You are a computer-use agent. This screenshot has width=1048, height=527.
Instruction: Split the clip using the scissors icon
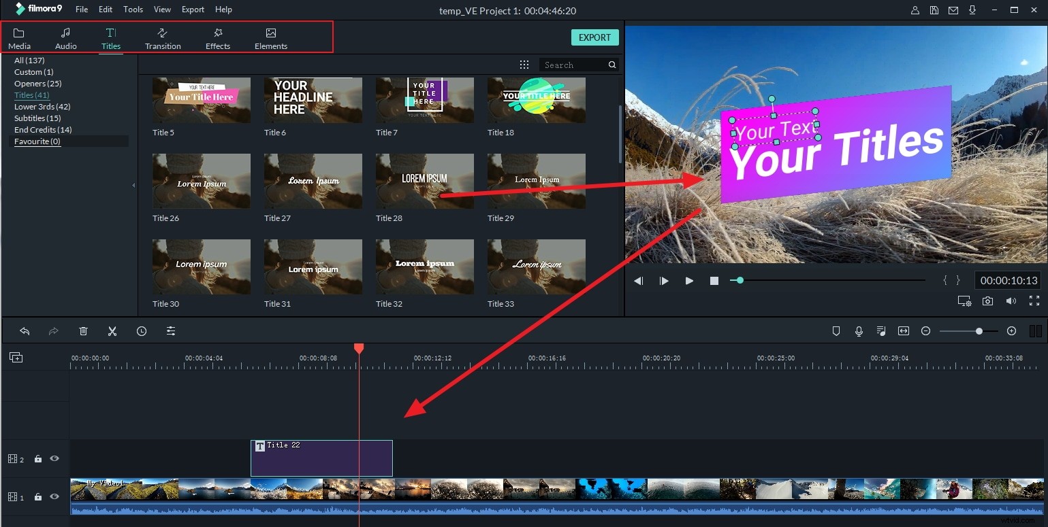112,331
